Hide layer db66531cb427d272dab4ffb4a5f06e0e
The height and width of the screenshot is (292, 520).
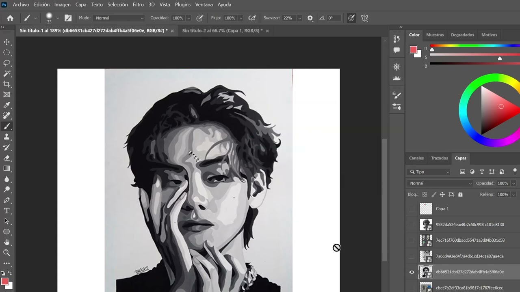point(412,272)
